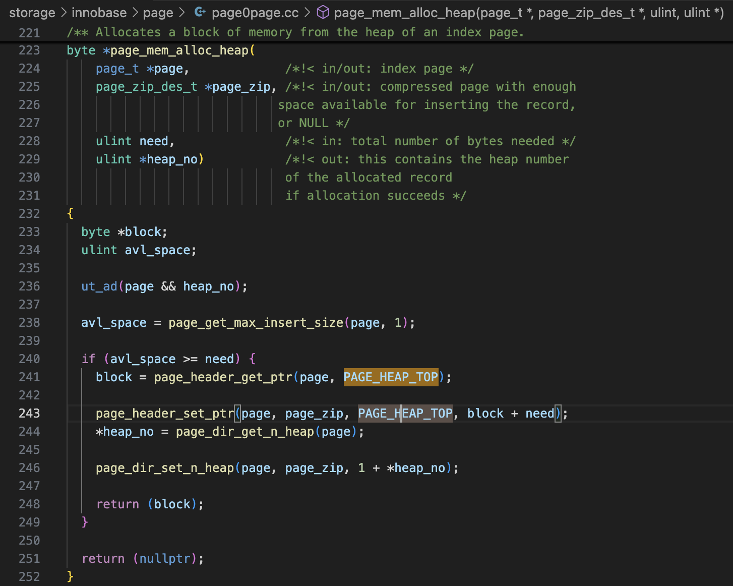Viewport: 733px width, 586px height.
Task: Click 'page_get_max_insert_size' call
Action: 256,323
